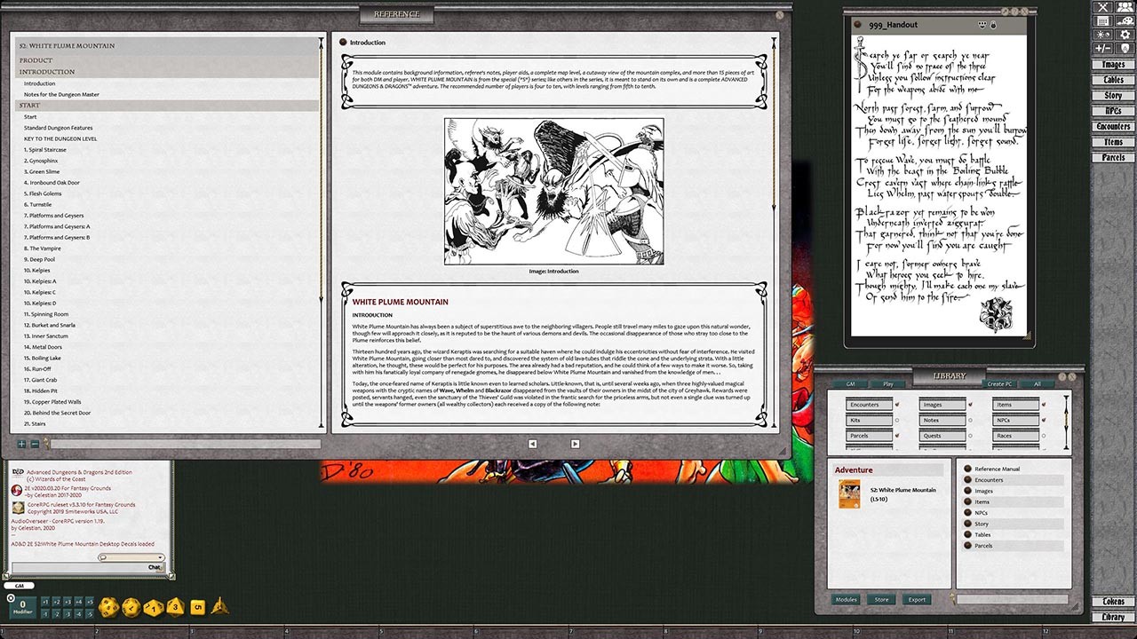Roll the four-sided die at the tray's end

(x=219, y=607)
